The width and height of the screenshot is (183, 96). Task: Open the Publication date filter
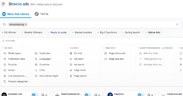point(14,59)
